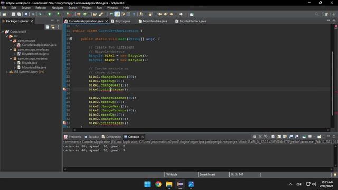The height and width of the screenshot is (190, 338).
Task: Open the Package Explorer View Menu (three dots)
Action: (59, 27)
